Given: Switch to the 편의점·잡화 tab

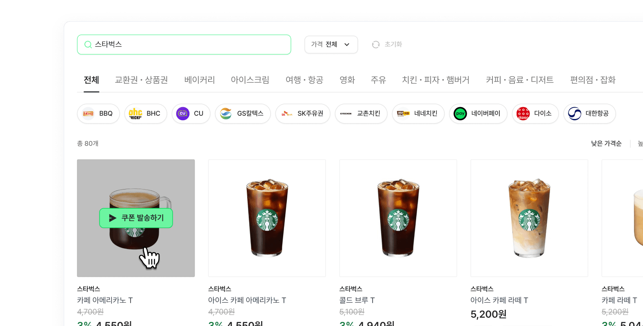Looking at the screenshot, I should coord(593,80).
